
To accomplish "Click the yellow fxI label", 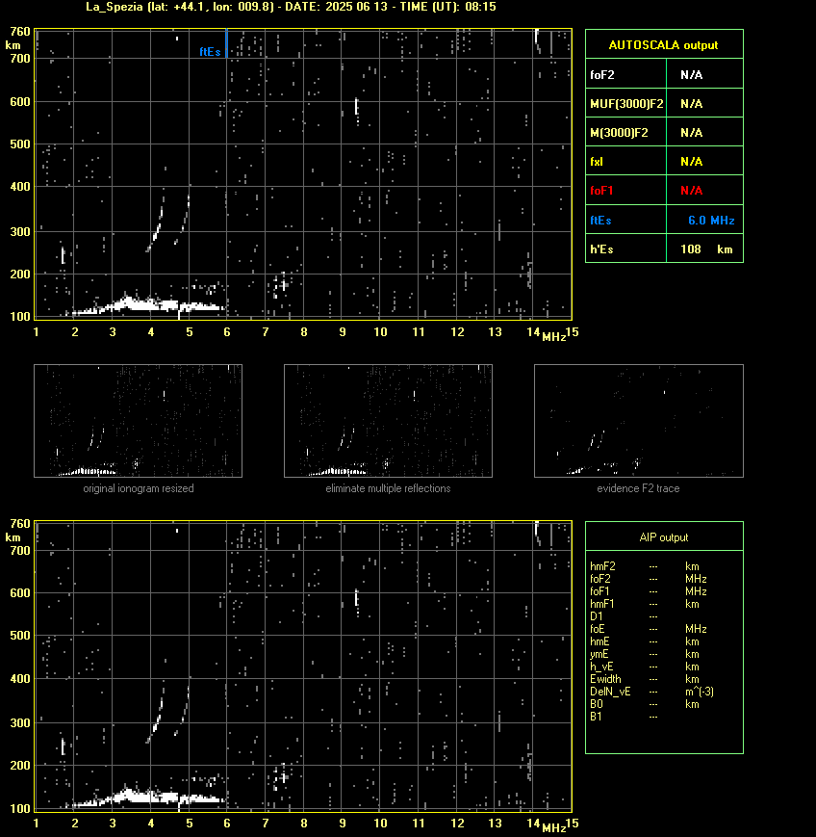I will (x=597, y=161).
